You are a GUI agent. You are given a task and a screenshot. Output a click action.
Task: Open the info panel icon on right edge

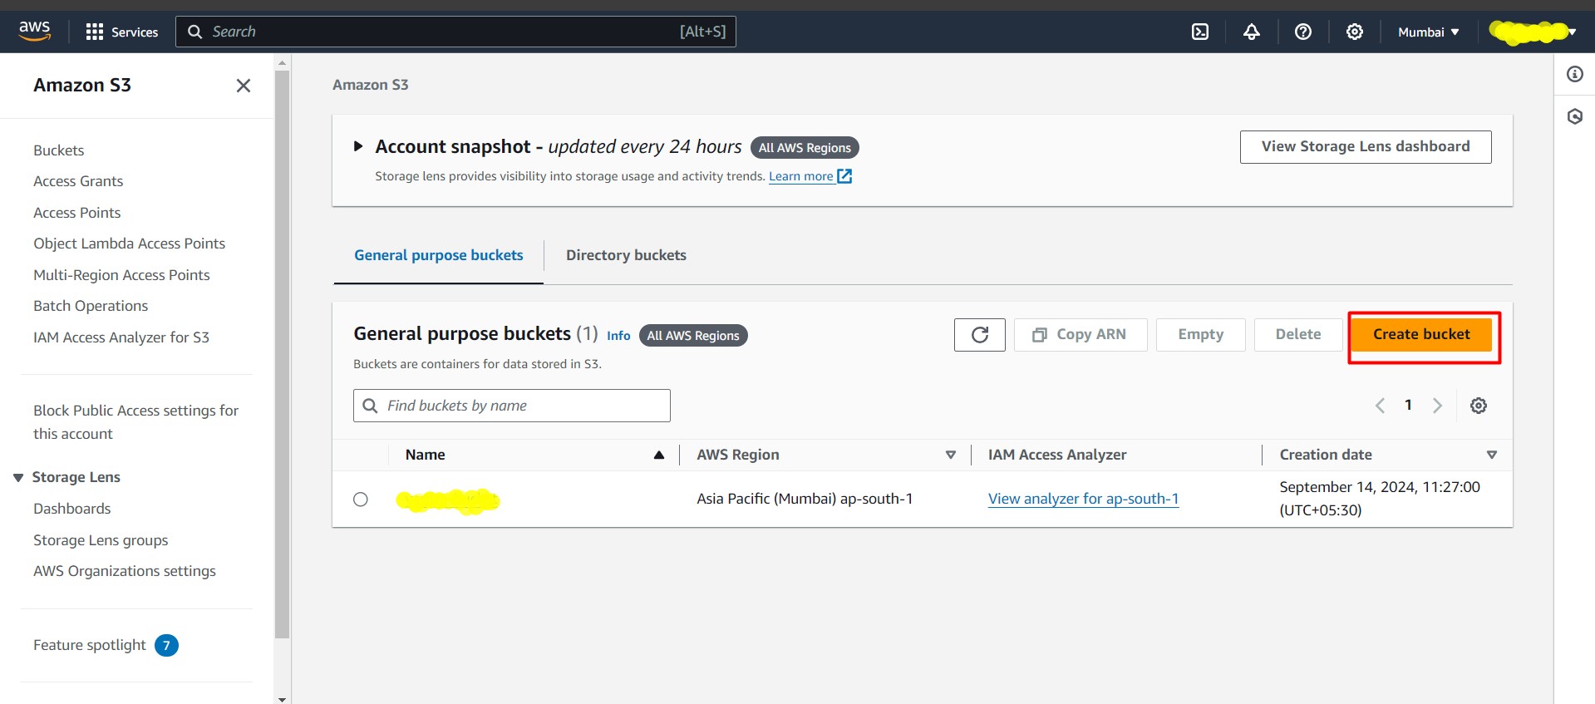[x=1574, y=74]
